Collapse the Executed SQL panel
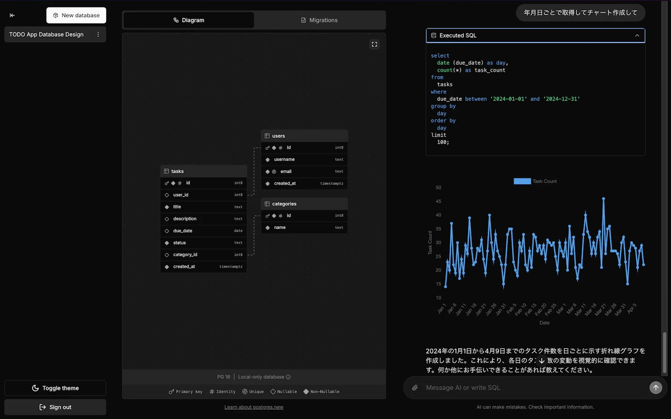 [x=637, y=35]
